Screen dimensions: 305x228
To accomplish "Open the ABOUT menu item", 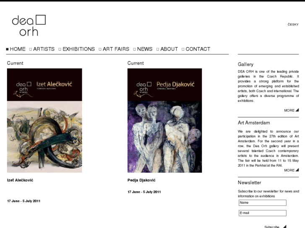I will click(169, 49).
